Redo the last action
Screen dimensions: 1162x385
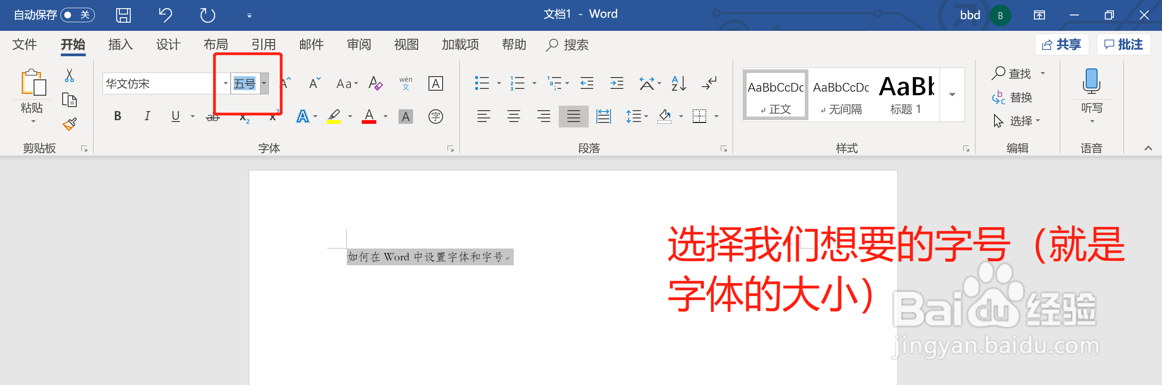pos(207,15)
